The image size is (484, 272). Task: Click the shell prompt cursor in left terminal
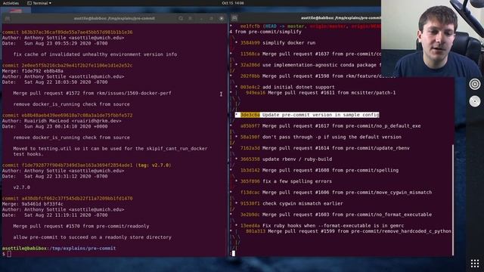[9, 254]
